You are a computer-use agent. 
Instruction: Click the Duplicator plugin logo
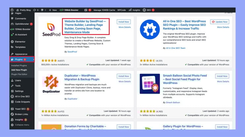[51, 85]
